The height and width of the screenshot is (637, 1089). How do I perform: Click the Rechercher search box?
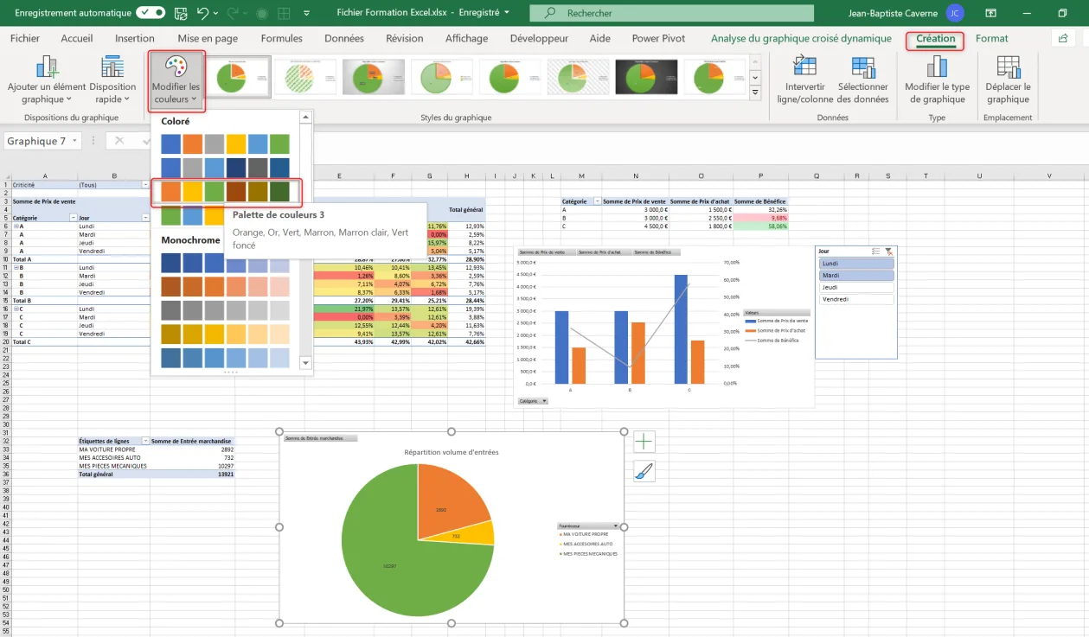point(671,13)
